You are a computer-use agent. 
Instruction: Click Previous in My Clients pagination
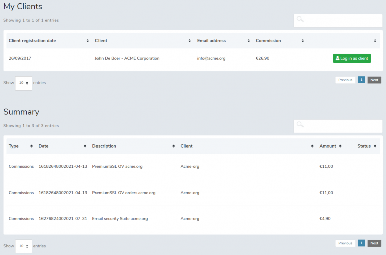(x=345, y=80)
